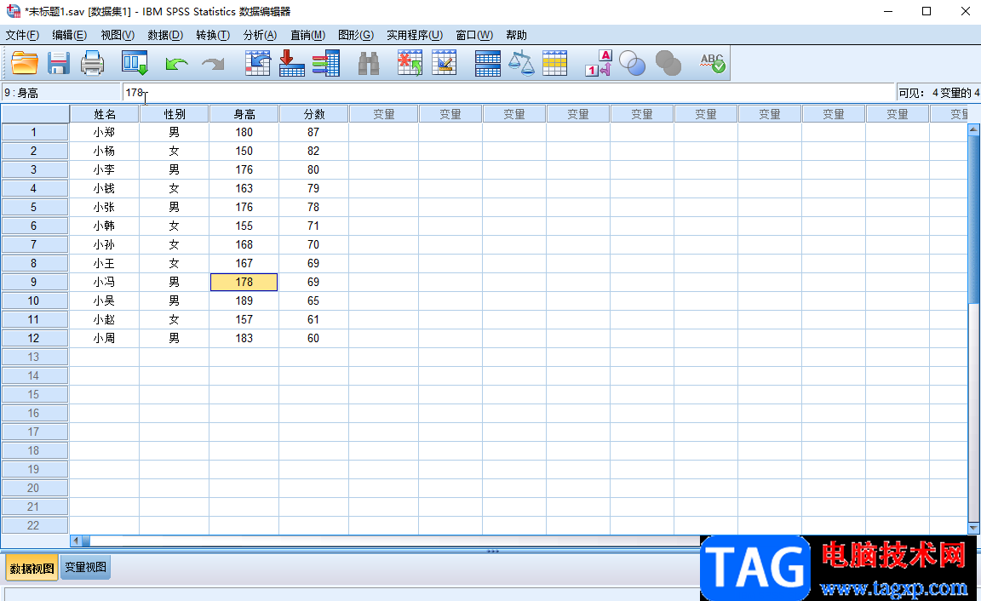Viewport: 981px width, 601px height.
Task: Open the Recall recent dialogs icon
Action: [135, 63]
